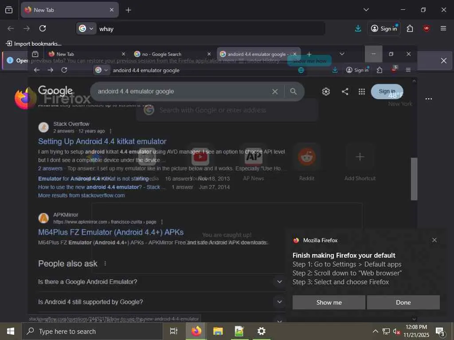The height and width of the screenshot is (340, 454).
Task: Select the New Tab tab in back window
Action: tap(70, 10)
